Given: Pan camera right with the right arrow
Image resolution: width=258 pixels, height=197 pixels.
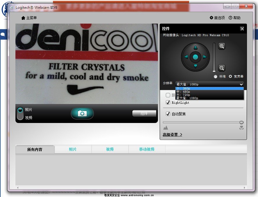Looking at the screenshot, I should pyautogui.click(x=205, y=57).
